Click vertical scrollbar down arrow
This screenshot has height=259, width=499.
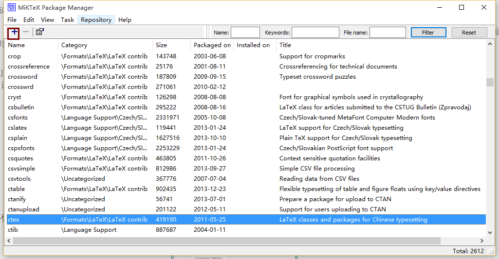(x=490, y=233)
